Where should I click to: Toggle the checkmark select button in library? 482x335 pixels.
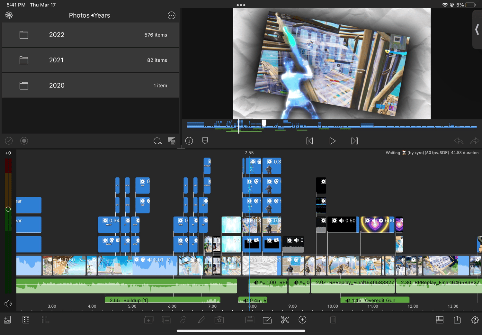point(9,140)
